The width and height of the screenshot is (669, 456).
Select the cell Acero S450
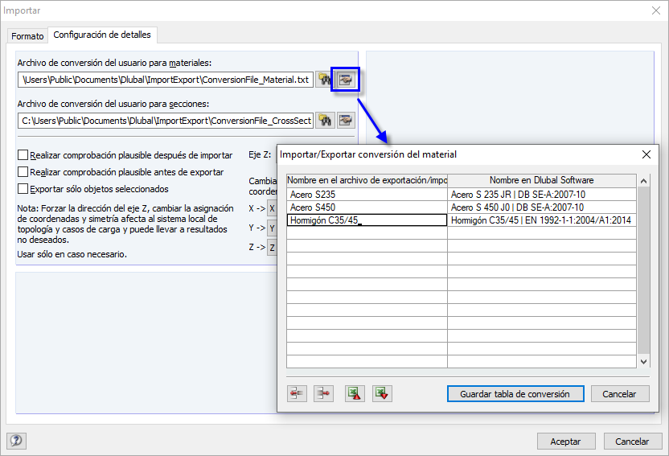(367, 207)
